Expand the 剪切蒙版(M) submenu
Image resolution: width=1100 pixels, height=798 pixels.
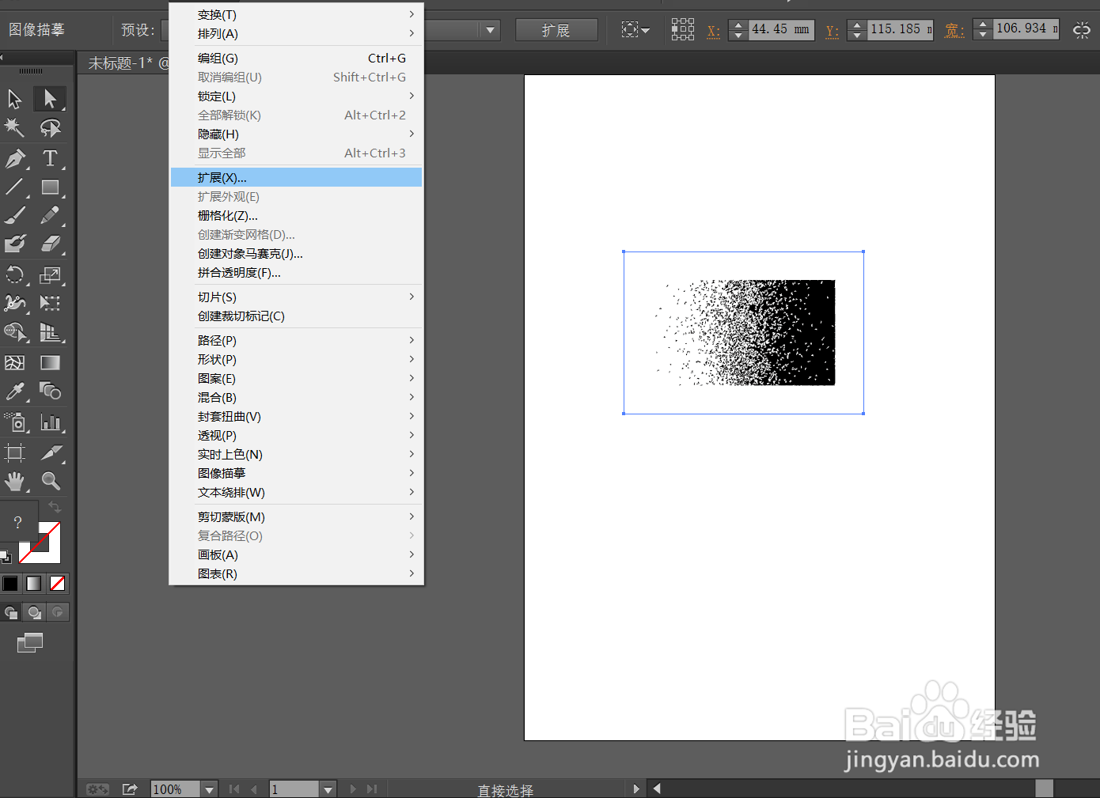coord(297,516)
